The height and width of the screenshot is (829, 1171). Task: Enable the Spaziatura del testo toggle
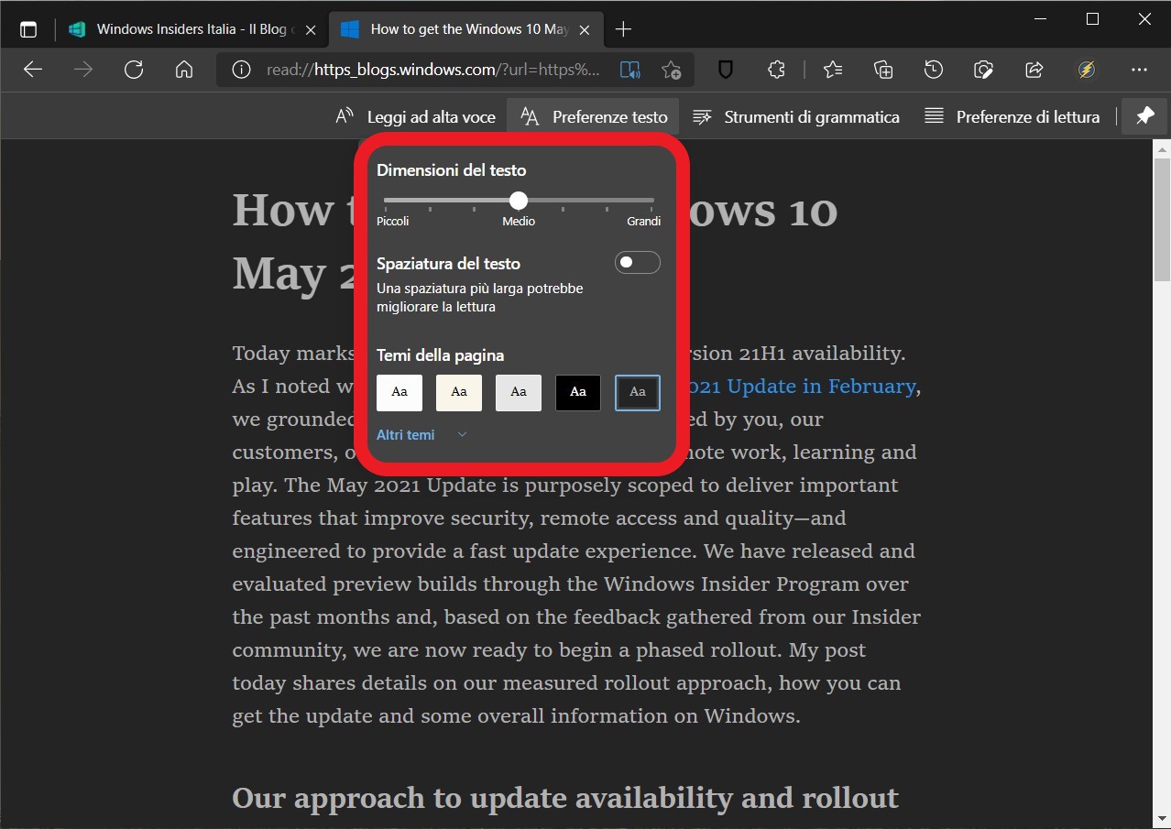pyautogui.click(x=637, y=263)
